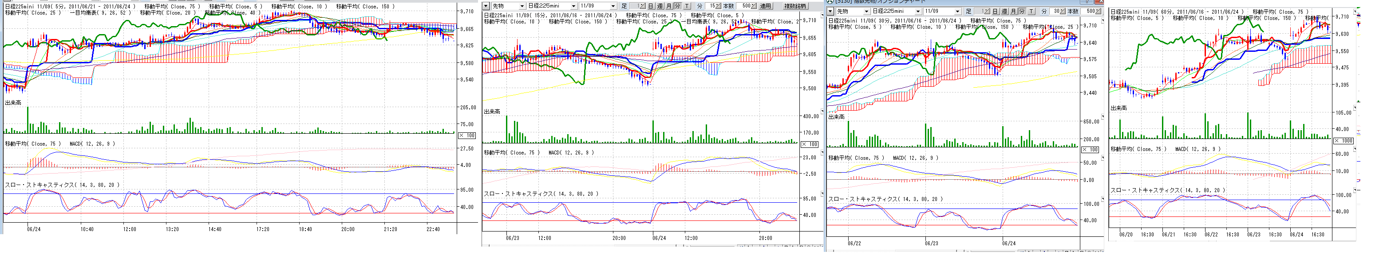Click the T tick button in 15-minute chart
The height and width of the screenshot is (278, 1399).
(x=687, y=6)
